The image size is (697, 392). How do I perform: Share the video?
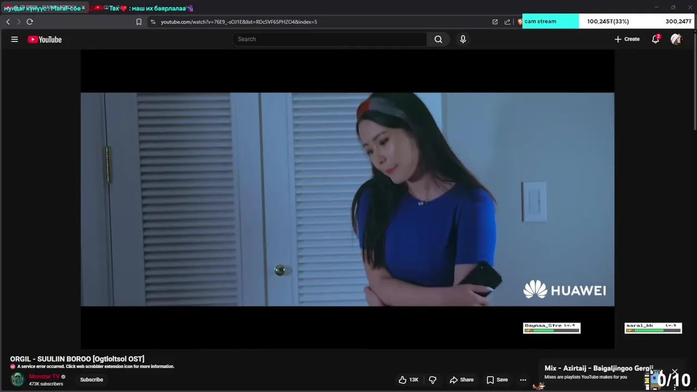point(461,380)
